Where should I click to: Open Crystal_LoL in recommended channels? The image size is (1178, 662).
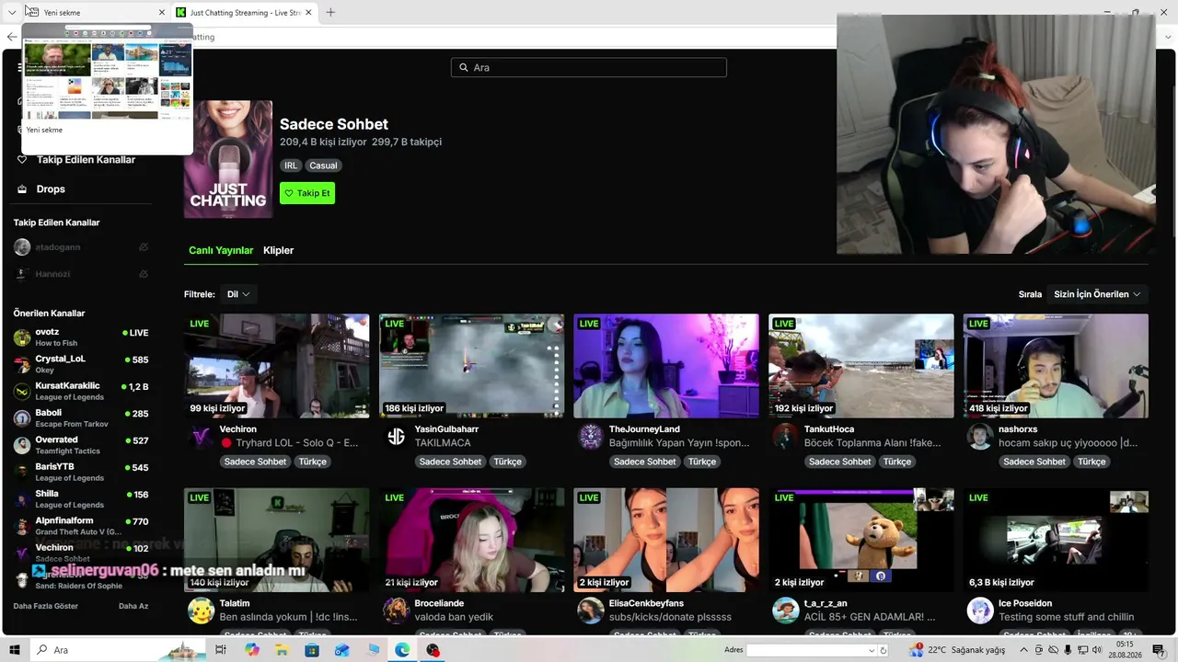click(x=81, y=364)
